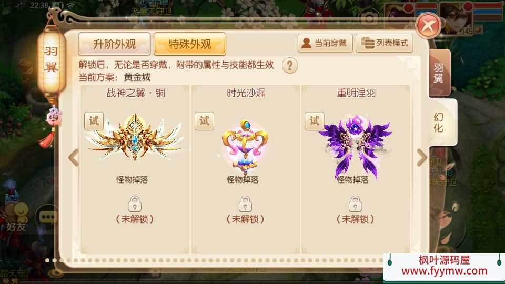Try on 重明涅羽 with 试 button
This screenshot has height=284, width=505.
click(x=315, y=121)
